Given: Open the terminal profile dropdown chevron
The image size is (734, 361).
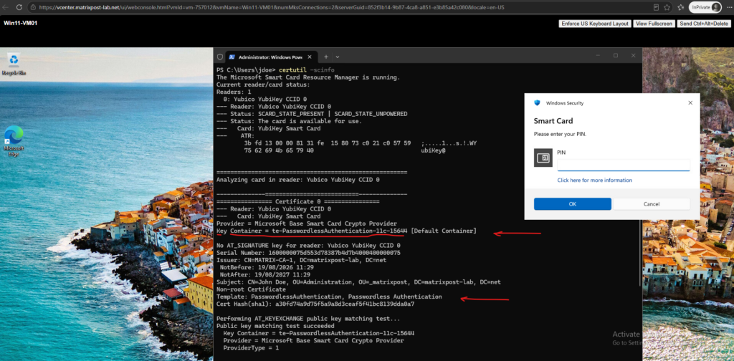Looking at the screenshot, I should pos(338,57).
